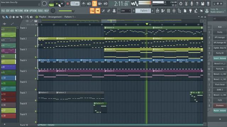Screen dimensions: 227x127
Task: Click the audio editor scissors icon
Action: 186,4
